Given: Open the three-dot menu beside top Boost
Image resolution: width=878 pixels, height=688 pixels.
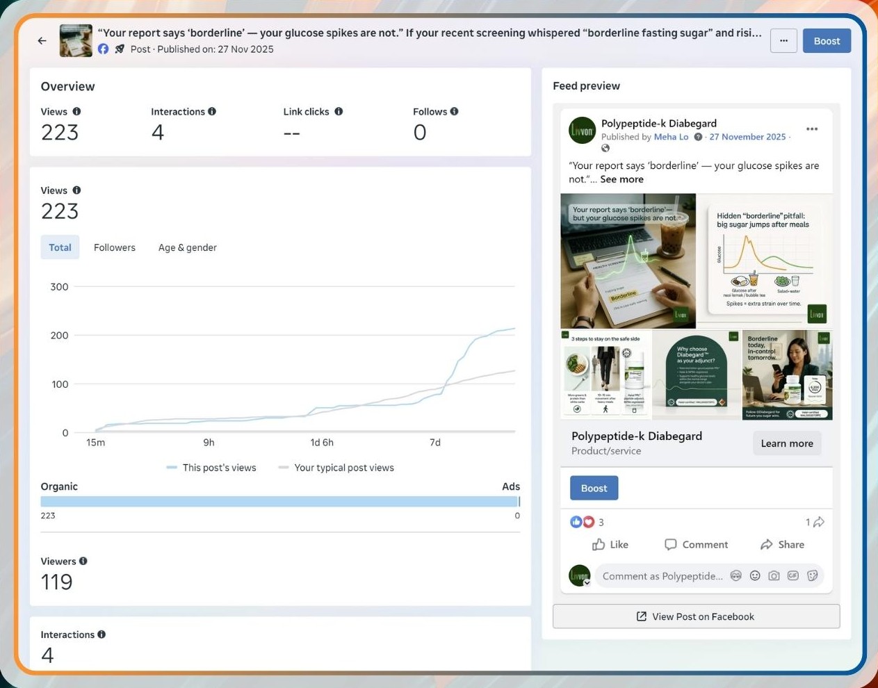Looking at the screenshot, I should [783, 41].
